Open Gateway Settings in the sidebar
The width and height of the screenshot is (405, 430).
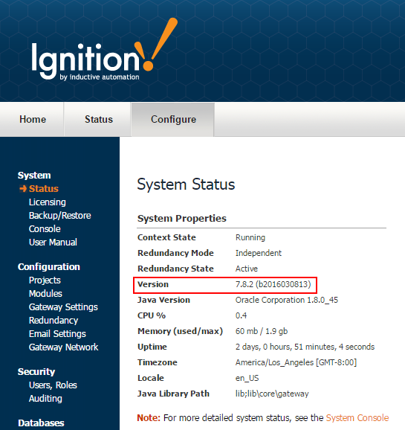point(63,307)
